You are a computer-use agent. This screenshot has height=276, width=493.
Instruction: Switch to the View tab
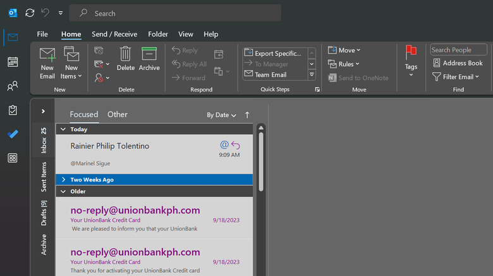(186, 34)
